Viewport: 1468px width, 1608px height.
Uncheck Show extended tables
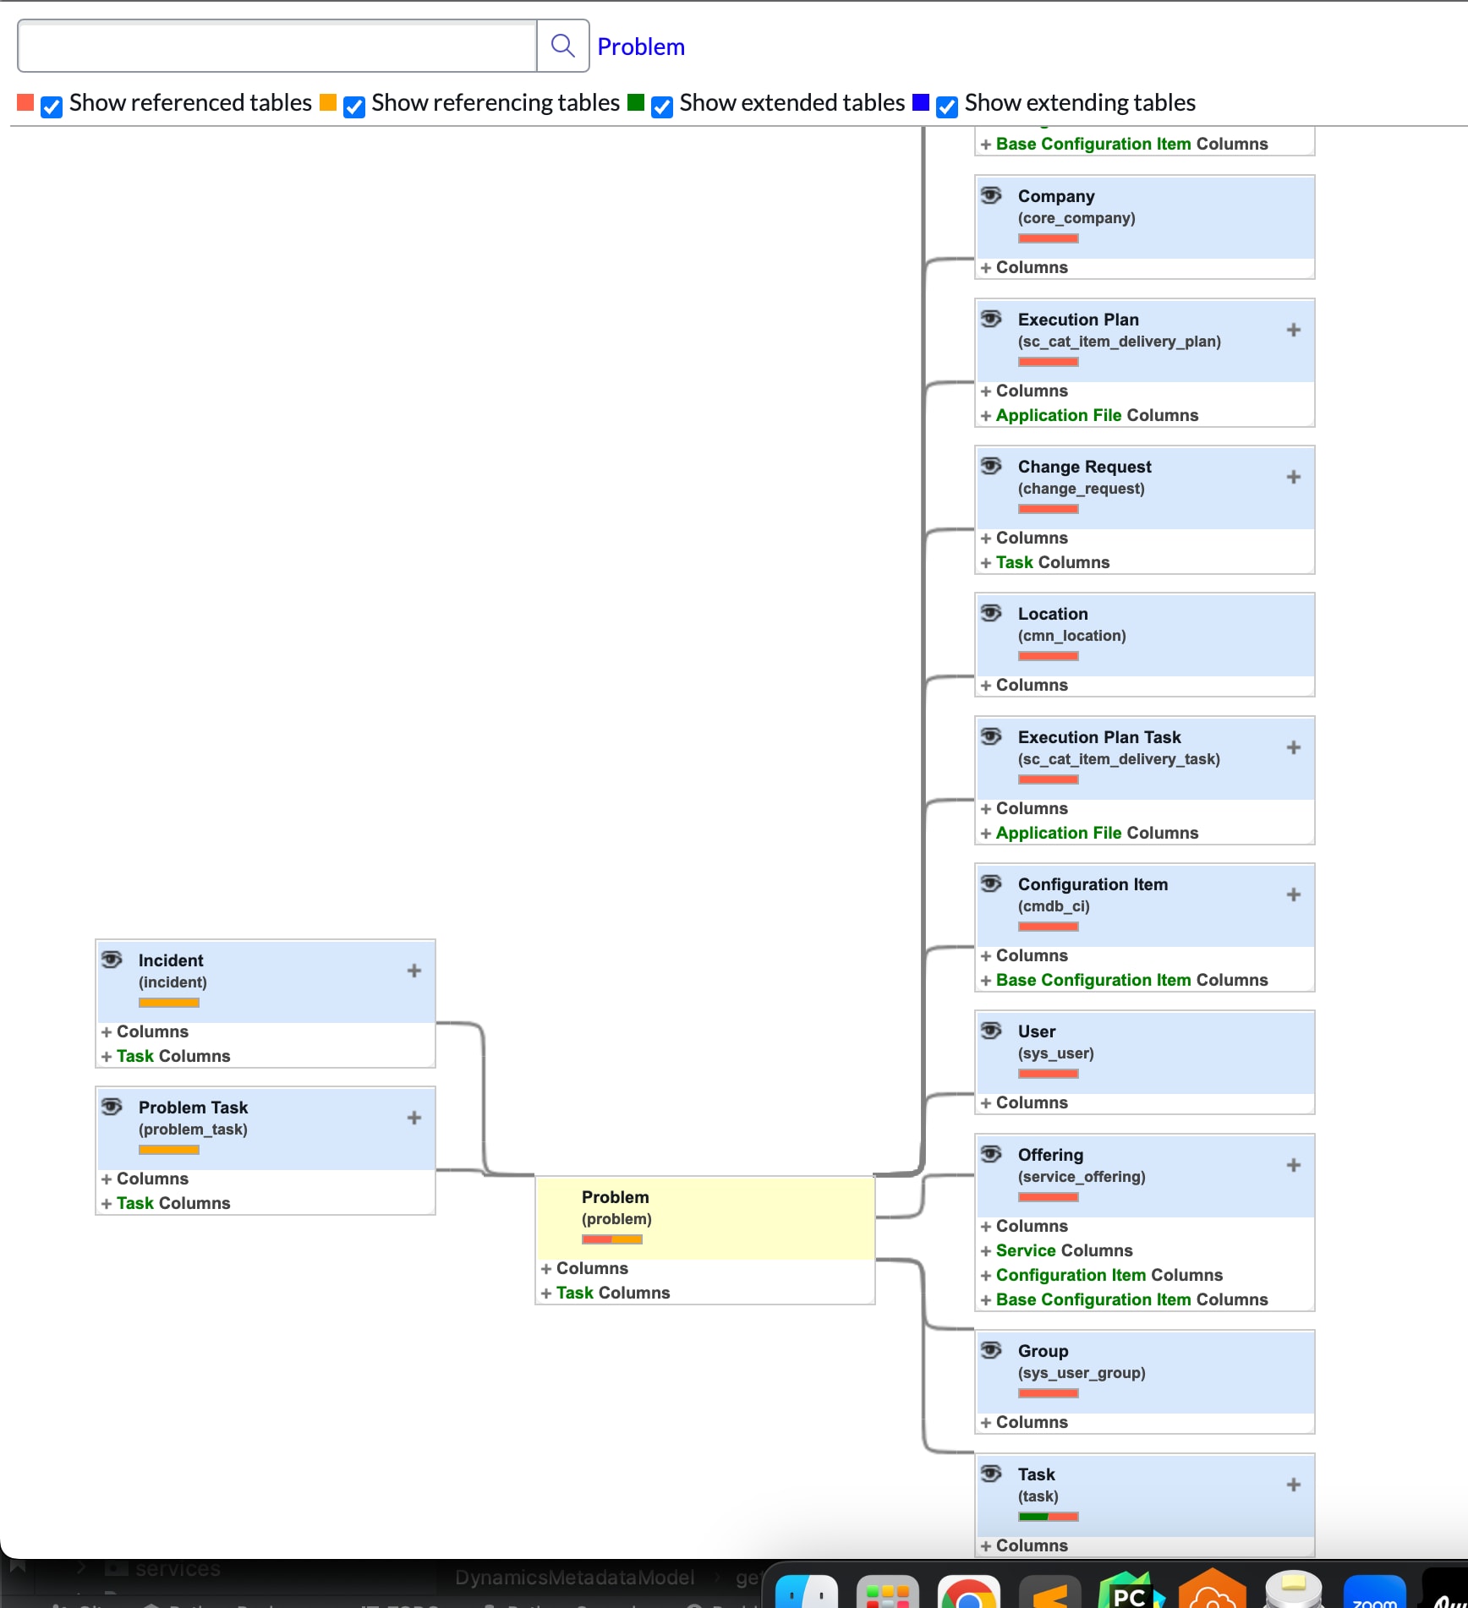[x=660, y=107]
